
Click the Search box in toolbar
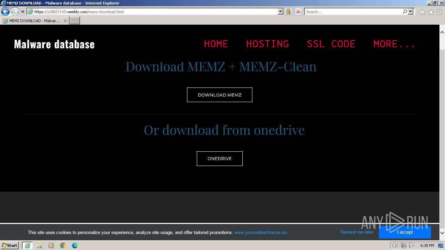point(353,11)
